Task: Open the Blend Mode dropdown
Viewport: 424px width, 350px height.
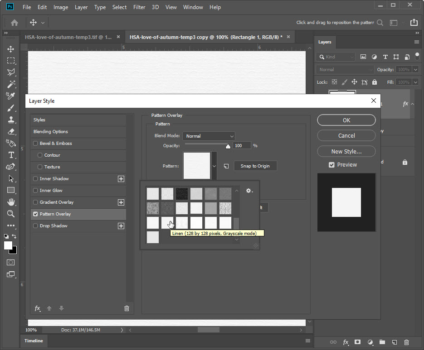Action: click(209, 136)
